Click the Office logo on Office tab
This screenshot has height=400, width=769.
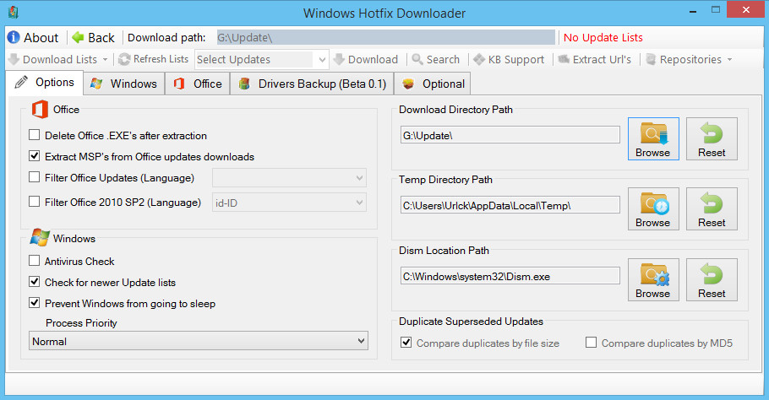tap(179, 84)
